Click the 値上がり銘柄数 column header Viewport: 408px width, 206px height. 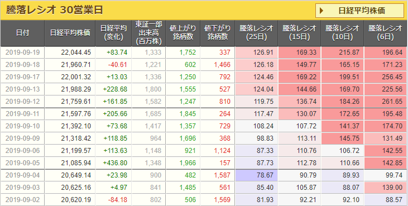[183, 33]
